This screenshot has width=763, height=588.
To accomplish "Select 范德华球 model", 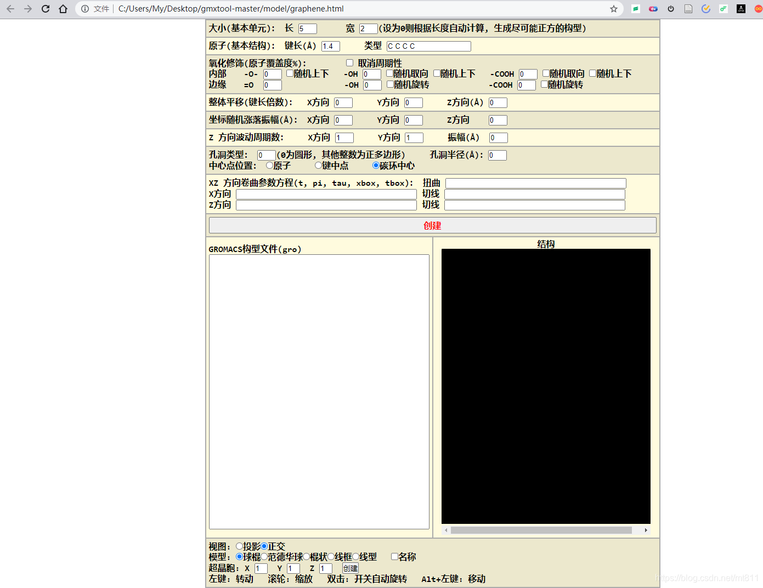I will point(264,557).
